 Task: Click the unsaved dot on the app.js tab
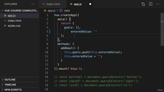(x=90, y=4)
